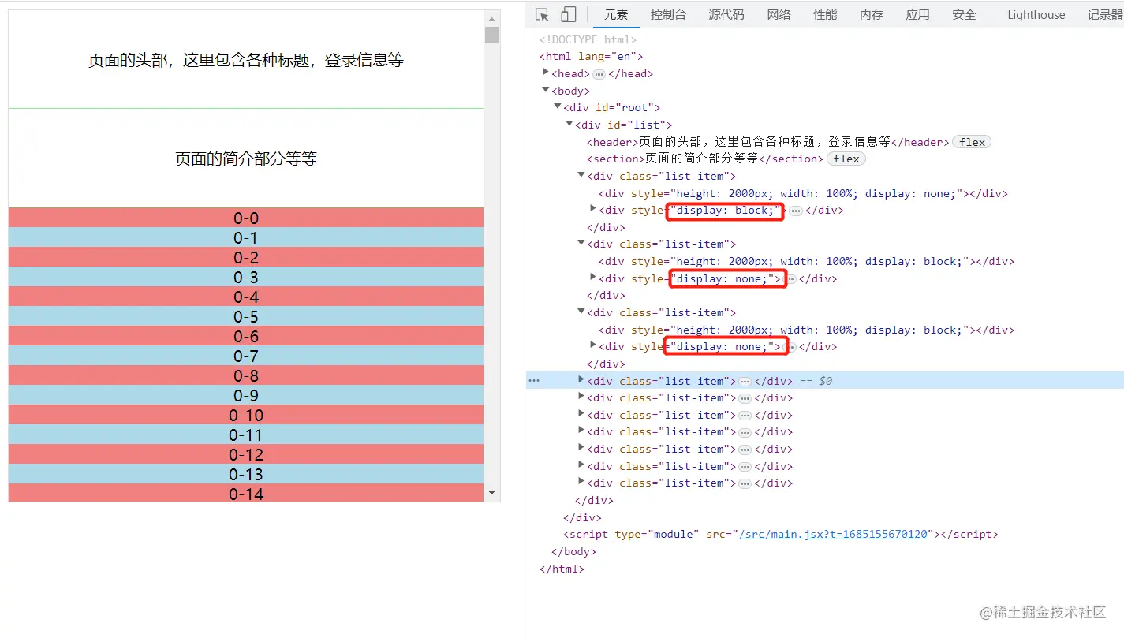Click the page scrollbar down arrow
Viewport: 1124px width, 638px height.
pyautogui.click(x=492, y=493)
